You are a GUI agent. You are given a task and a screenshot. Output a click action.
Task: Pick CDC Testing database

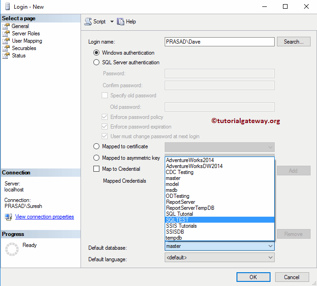pyautogui.click(x=219, y=172)
